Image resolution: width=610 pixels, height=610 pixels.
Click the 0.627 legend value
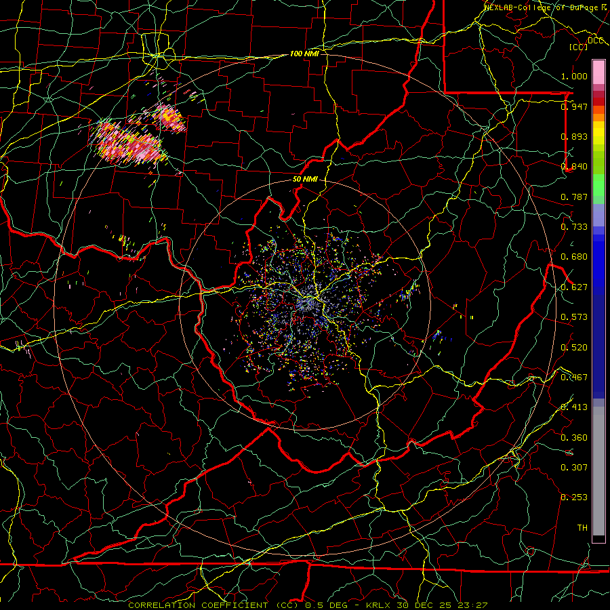[x=574, y=287]
